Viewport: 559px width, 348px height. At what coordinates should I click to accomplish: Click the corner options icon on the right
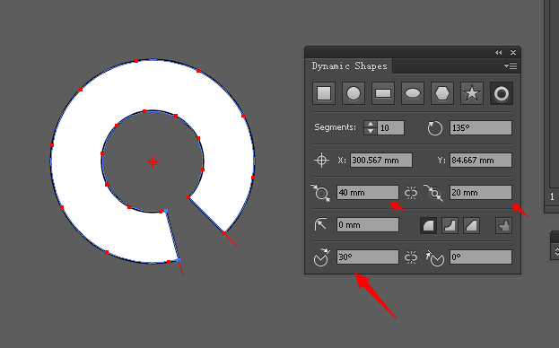[x=503, y=225]
